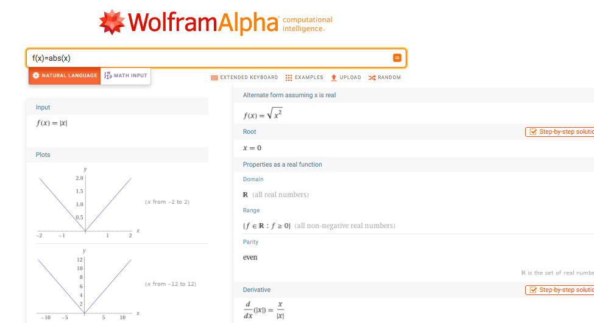This screenshot has height=323, width=594.
Task: Select the plot for x from -12 to 12
Action: pyautogui.click(x=85, y=284)
